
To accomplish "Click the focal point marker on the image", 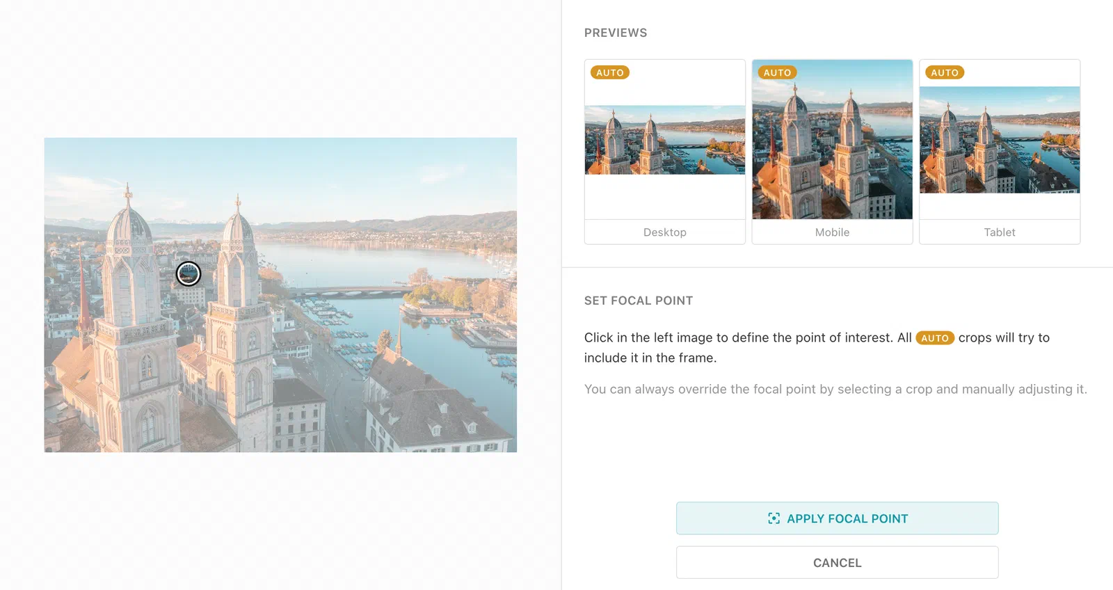I will point(189,274).
